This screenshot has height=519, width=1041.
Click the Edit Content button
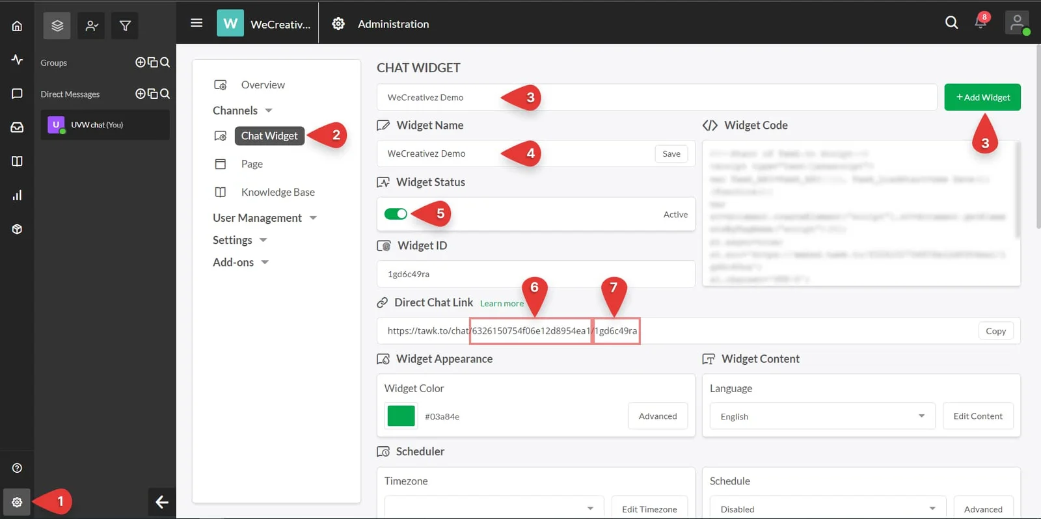[x=978, y=416]
